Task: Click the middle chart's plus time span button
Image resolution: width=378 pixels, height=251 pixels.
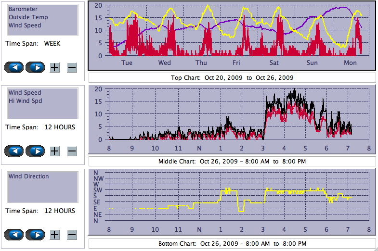Action: pos(55,151)
